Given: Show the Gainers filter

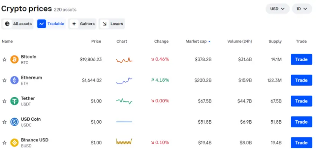Looking at the screenshot, I should [82, 24].
